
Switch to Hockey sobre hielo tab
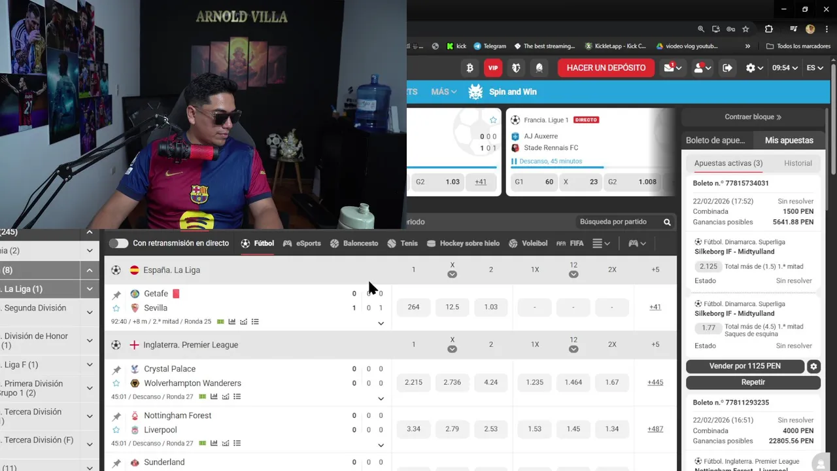tap(463, 243)
